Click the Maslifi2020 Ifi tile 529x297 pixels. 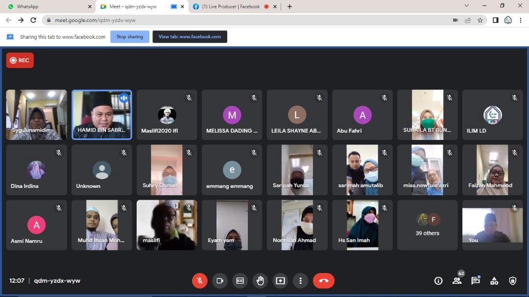(x=167, y=114)
